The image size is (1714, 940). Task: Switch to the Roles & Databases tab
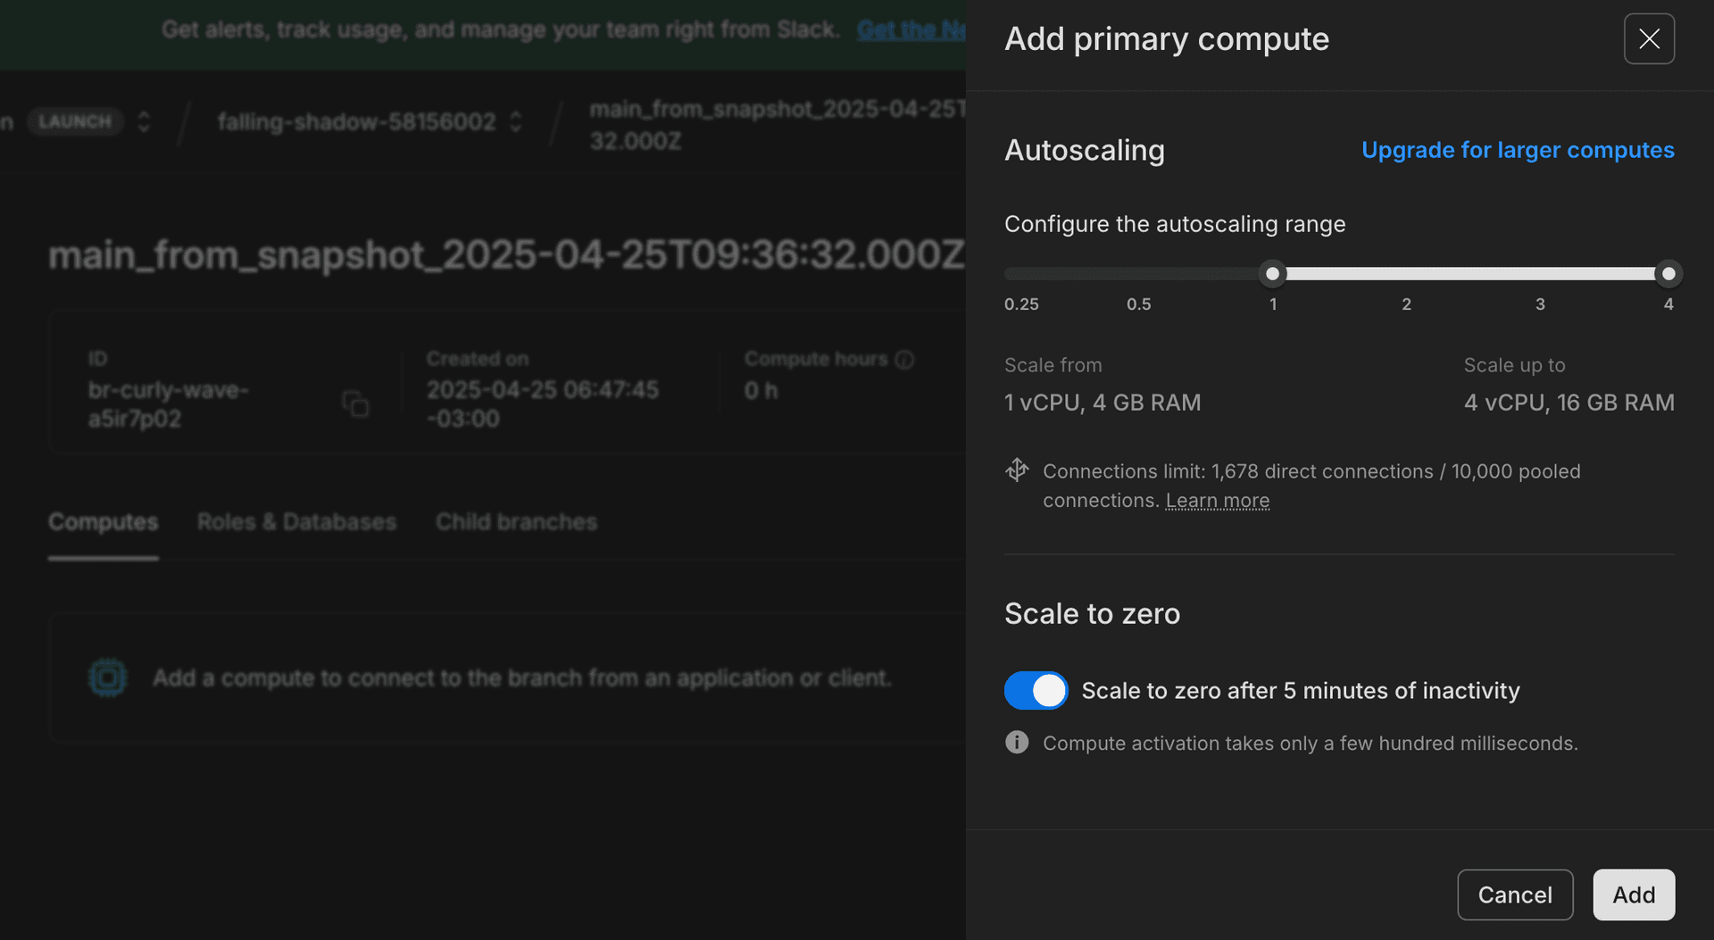[x=296, y=521]
